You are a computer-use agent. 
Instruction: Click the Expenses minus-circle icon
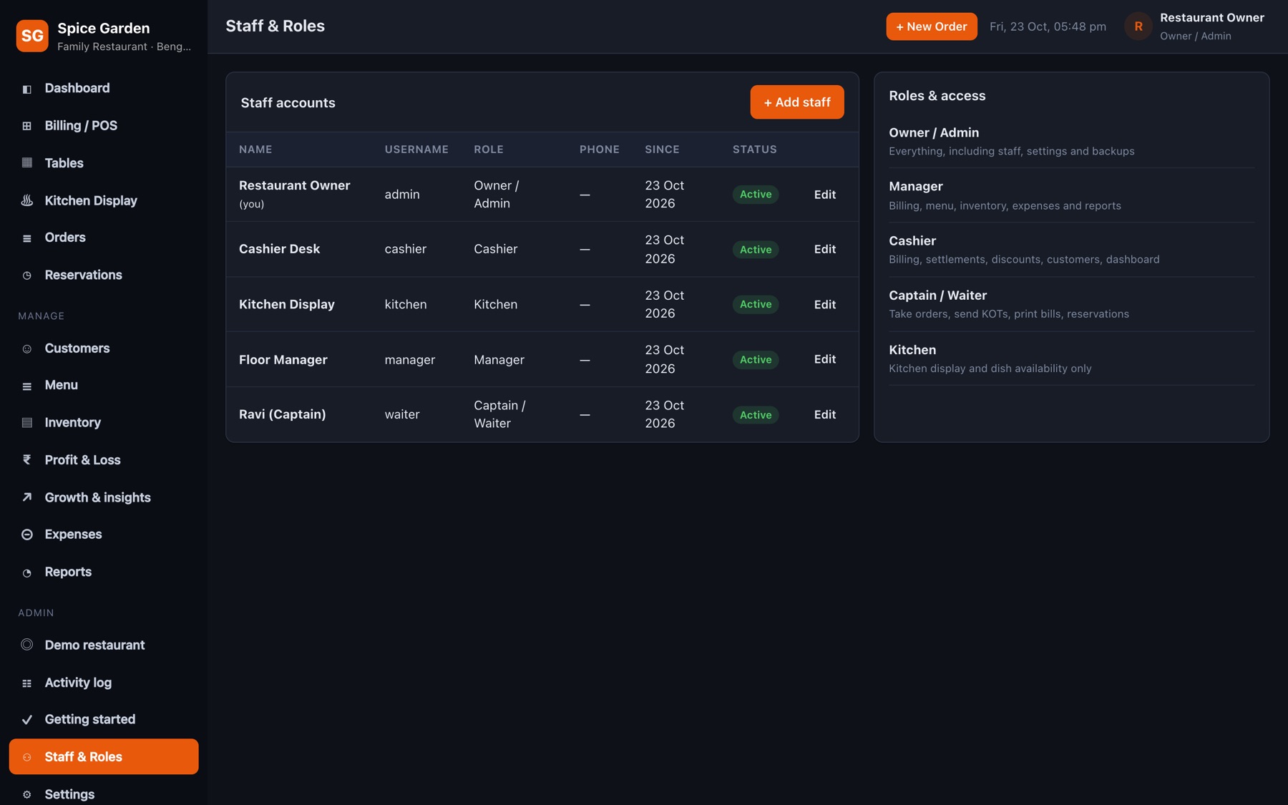point(27,535)
